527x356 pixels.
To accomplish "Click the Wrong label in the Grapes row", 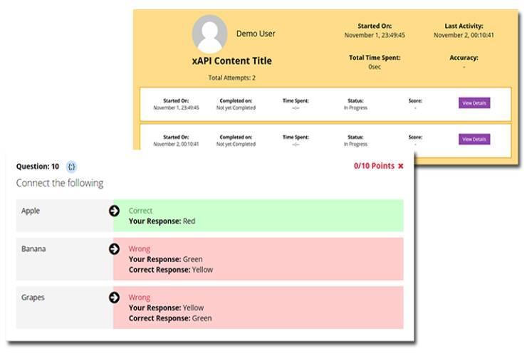I will [140, 298].
